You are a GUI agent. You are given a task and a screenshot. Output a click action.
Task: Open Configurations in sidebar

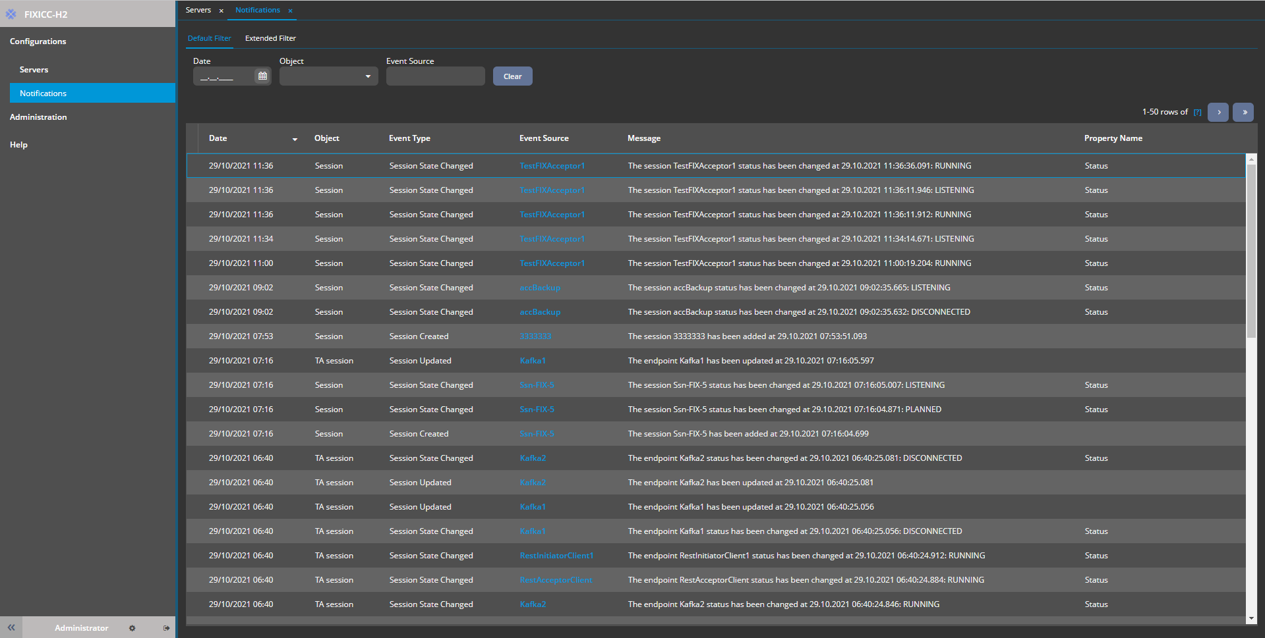point(38,41)
